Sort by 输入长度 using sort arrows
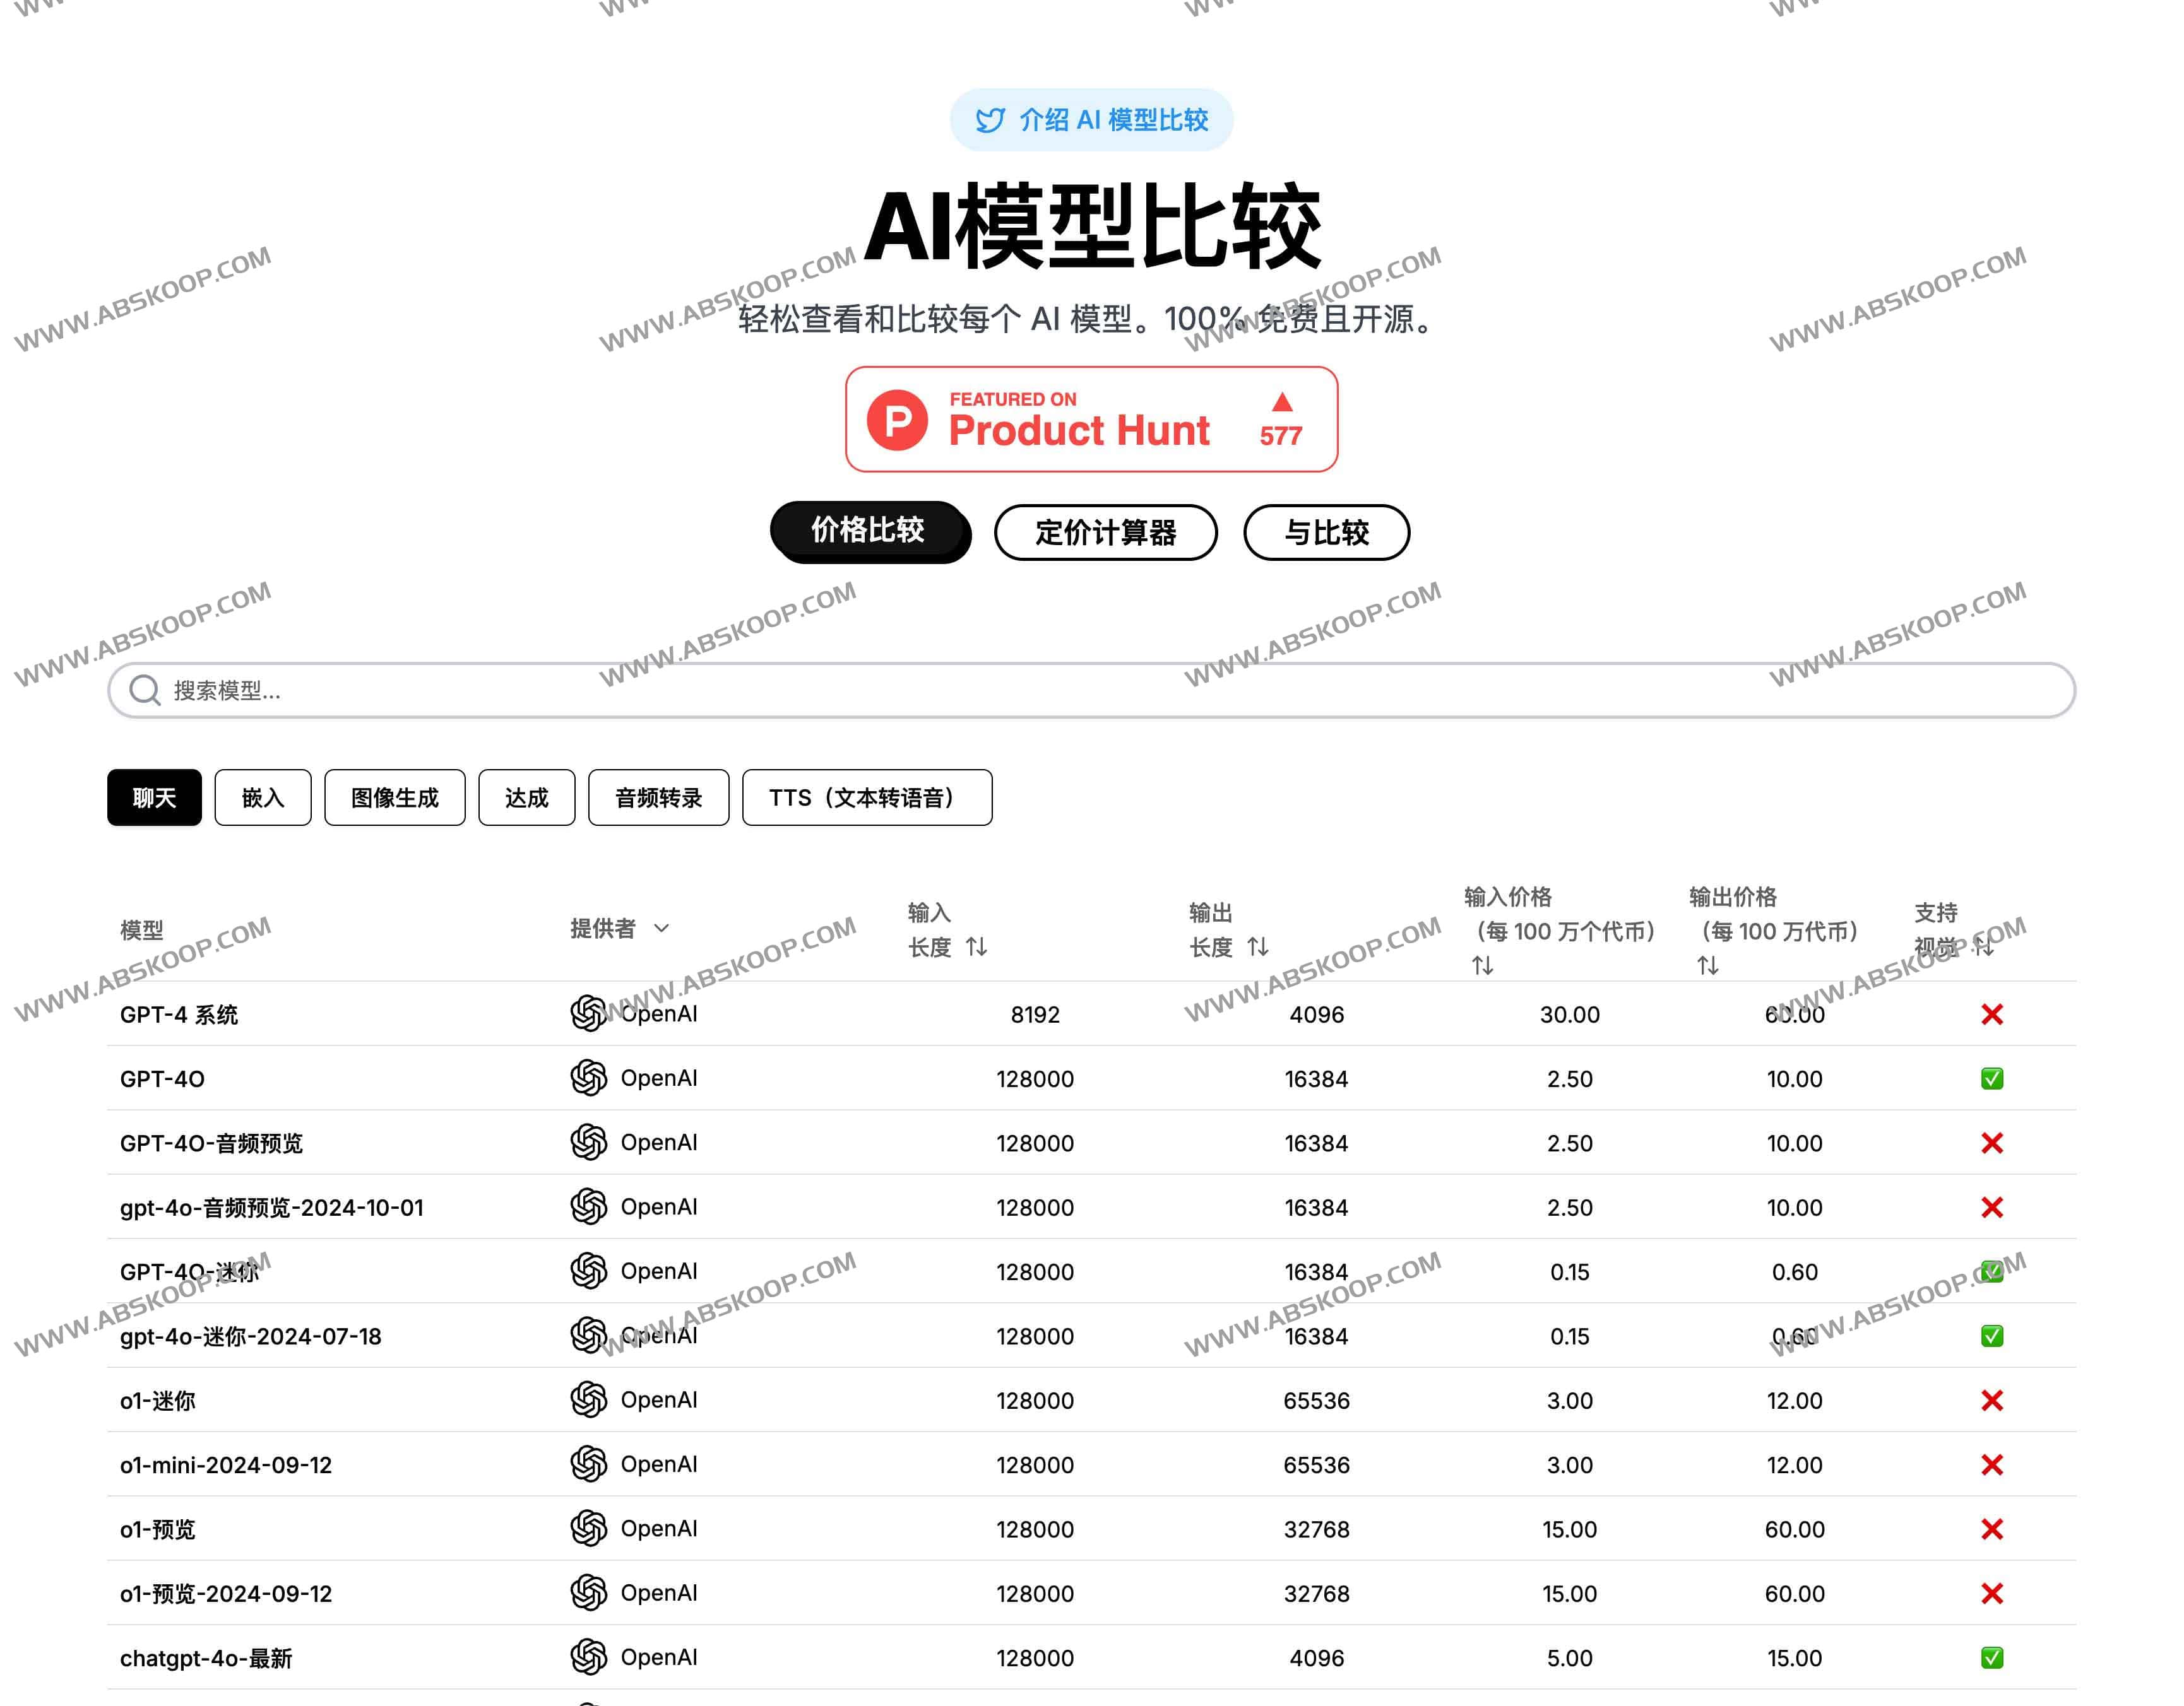Image resolution: width=2184 pixels, height=1706 pixels. pos(977,946)
